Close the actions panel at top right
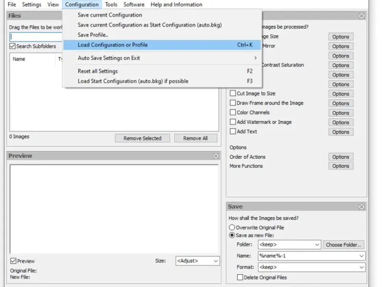Viewport: 382px width, 287px height. pos(361,16)
